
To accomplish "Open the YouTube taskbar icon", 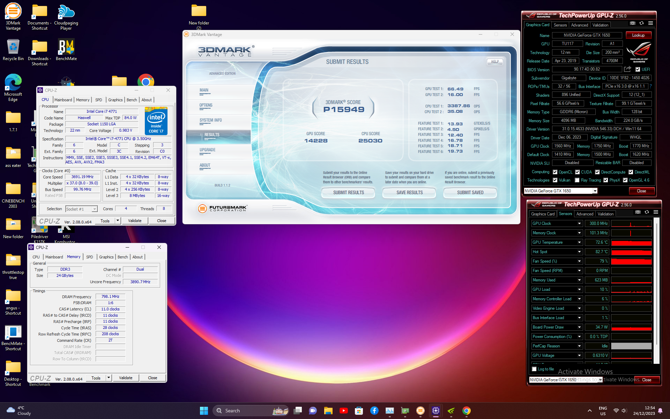I will [x=343, y=411].
